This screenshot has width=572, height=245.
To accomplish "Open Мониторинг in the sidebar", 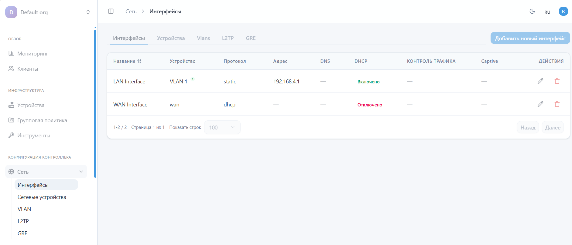I will 33,54.
